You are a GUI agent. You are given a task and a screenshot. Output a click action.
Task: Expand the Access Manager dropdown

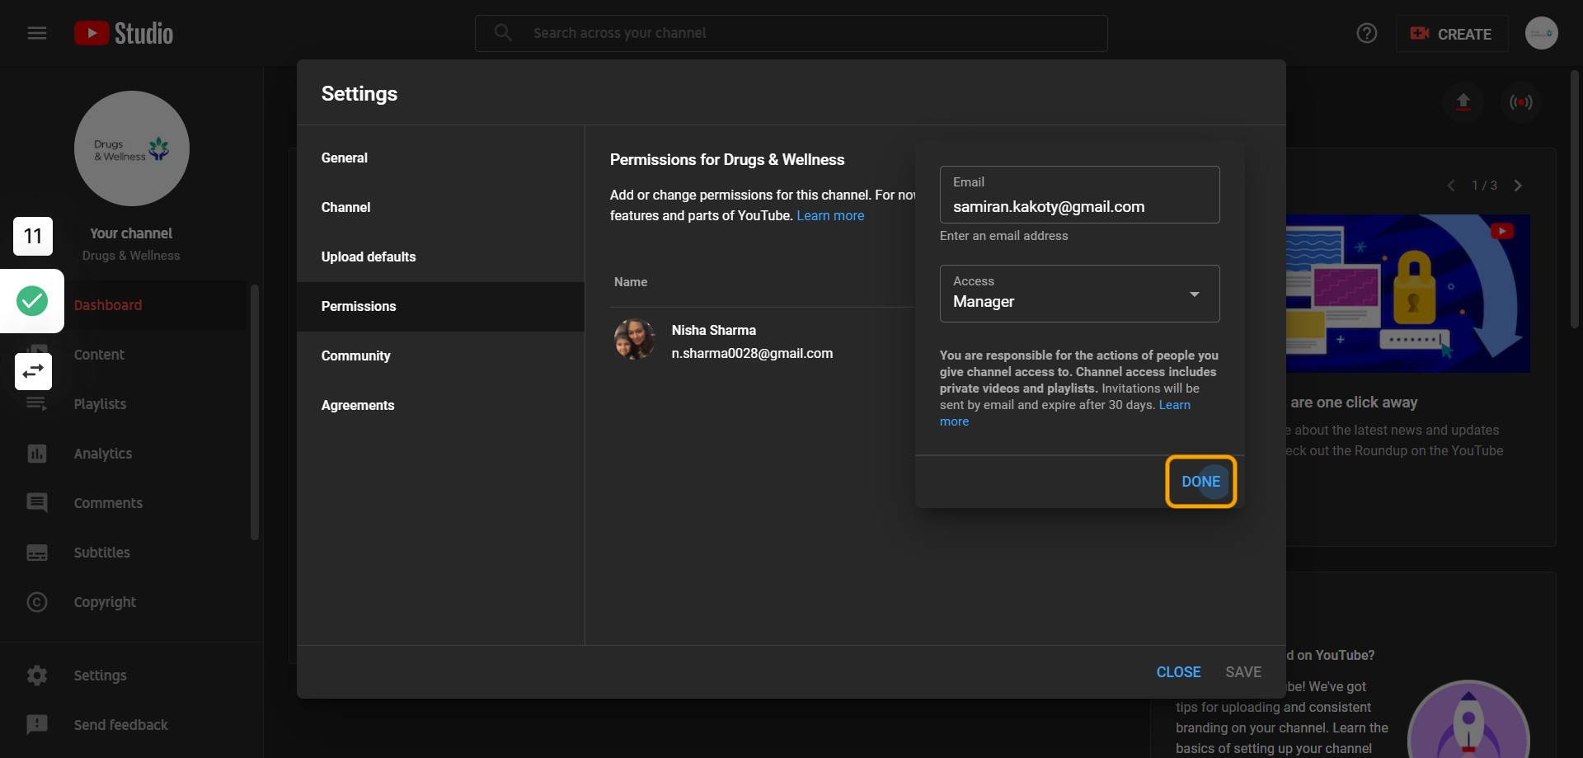click(x=1079, y=294)
